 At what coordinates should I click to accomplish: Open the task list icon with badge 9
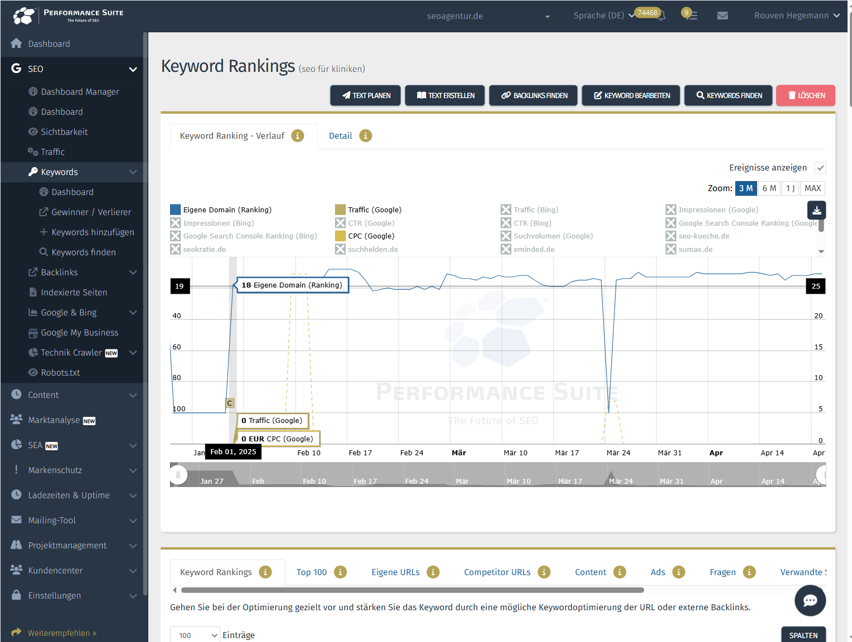691,16
